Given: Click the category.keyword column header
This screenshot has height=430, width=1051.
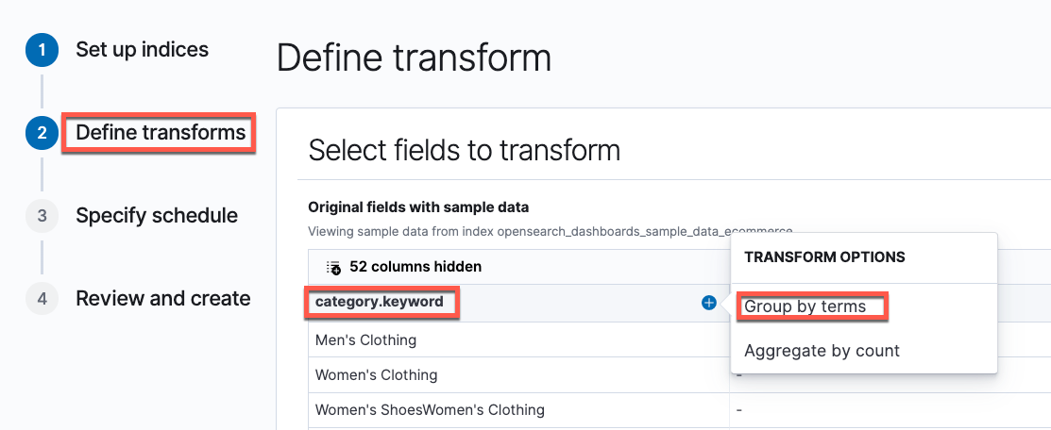Looking at the screenshot, I should click(x=380, y=304).
